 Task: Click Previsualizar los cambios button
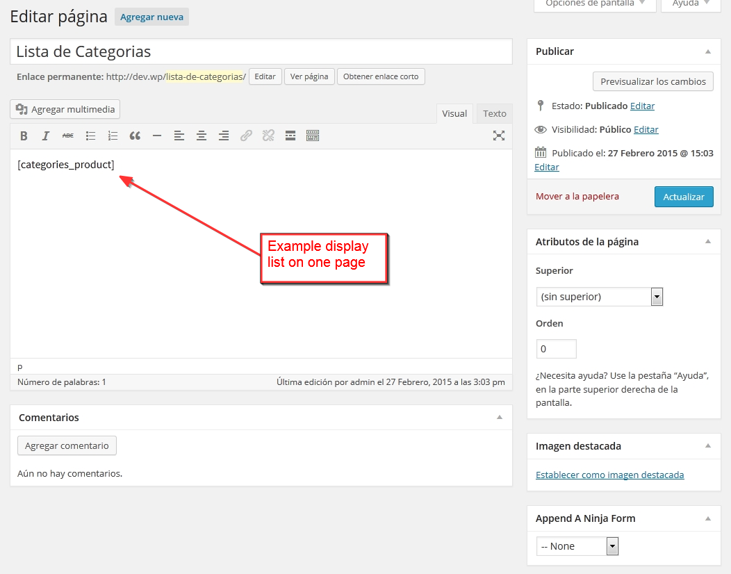pos(653,81)
